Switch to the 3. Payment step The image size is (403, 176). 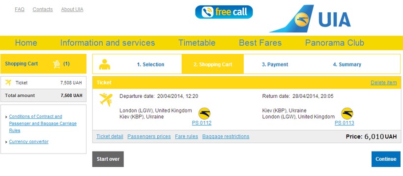(x=275, y=65)
